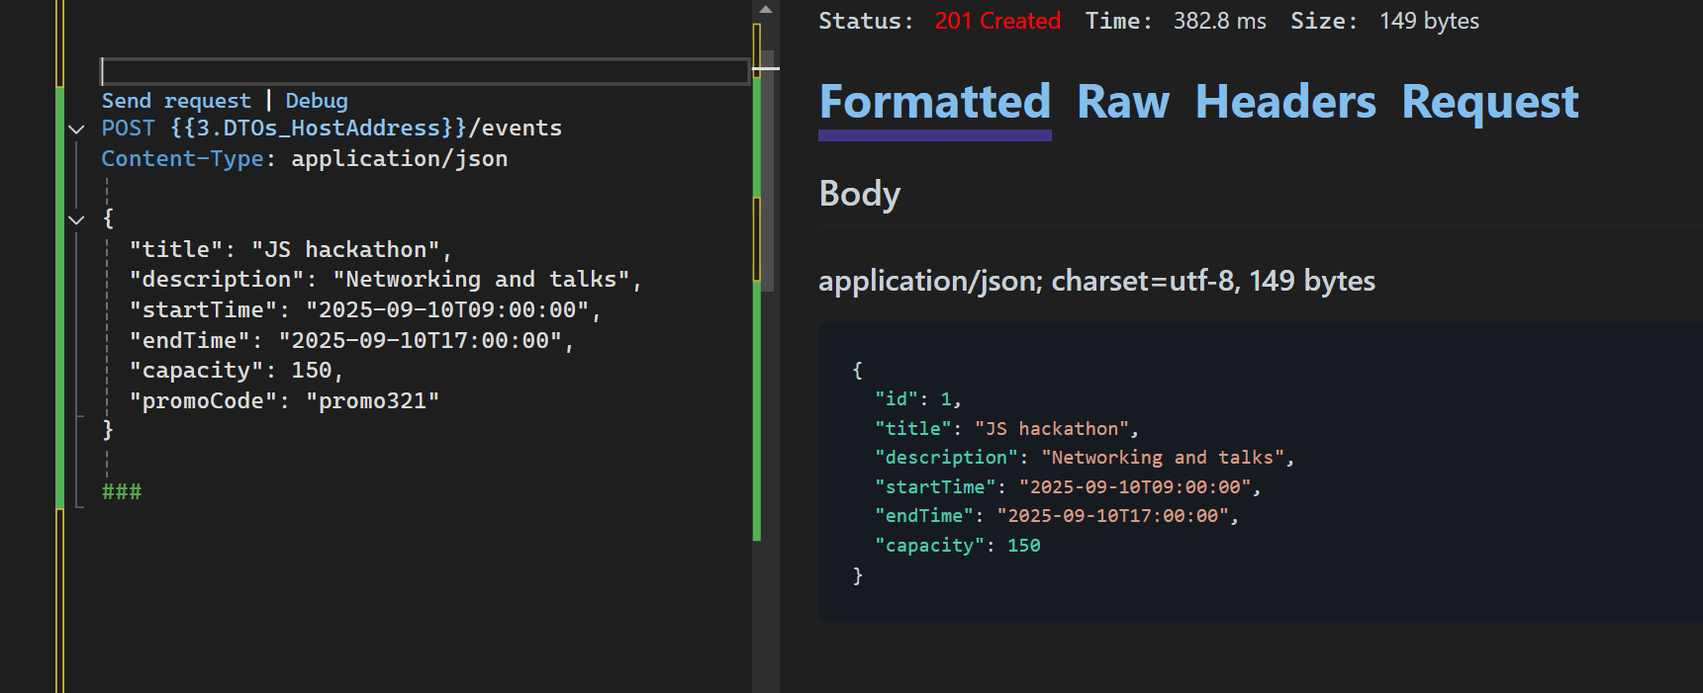Switch to the Formatted tab

pyautogui.click(x=935, y=102)
